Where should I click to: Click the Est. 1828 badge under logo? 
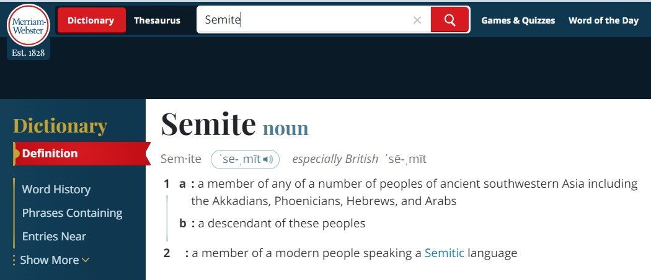tap(29, 53)
